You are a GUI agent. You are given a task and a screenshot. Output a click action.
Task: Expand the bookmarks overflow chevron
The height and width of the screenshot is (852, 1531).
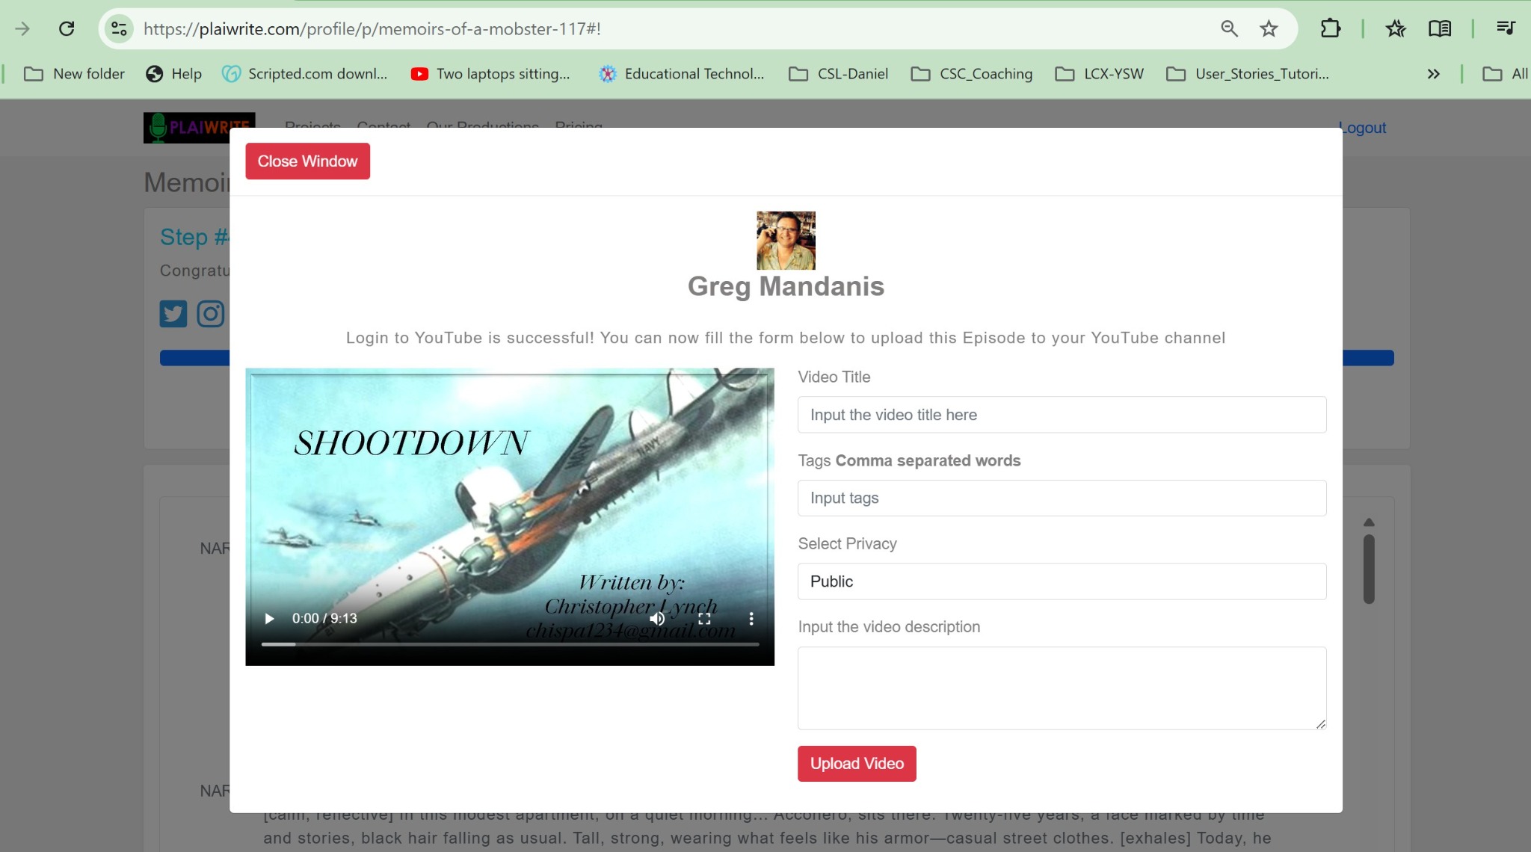pos(1433,74)
